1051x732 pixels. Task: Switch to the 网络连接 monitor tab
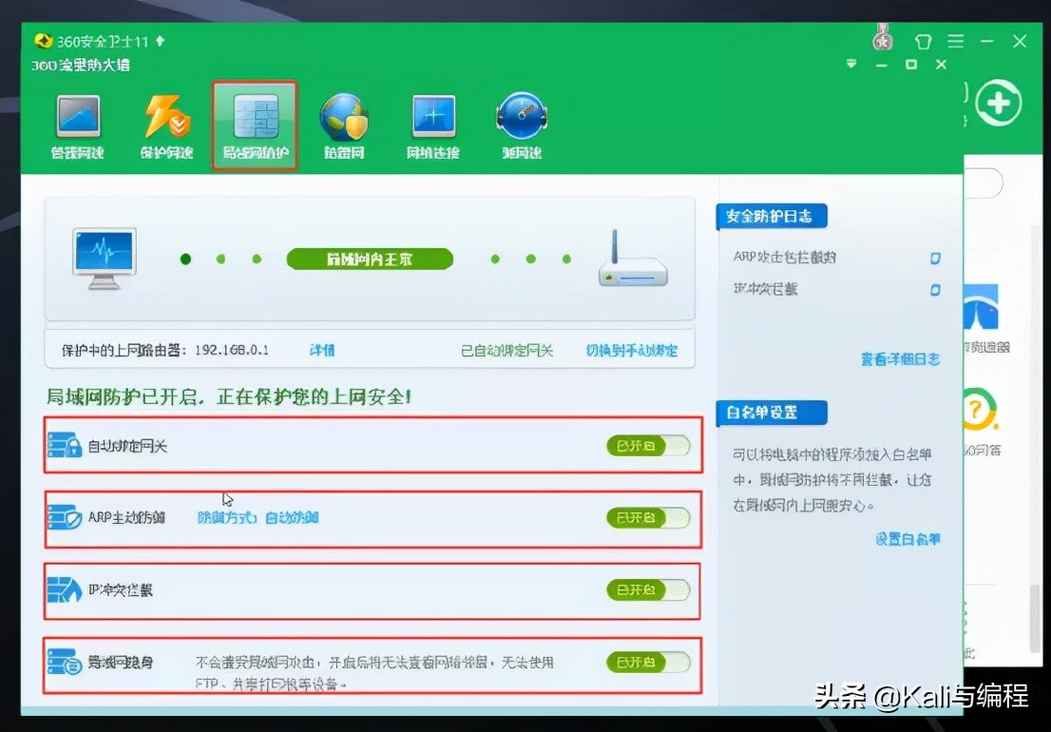(x=433, y=127)
